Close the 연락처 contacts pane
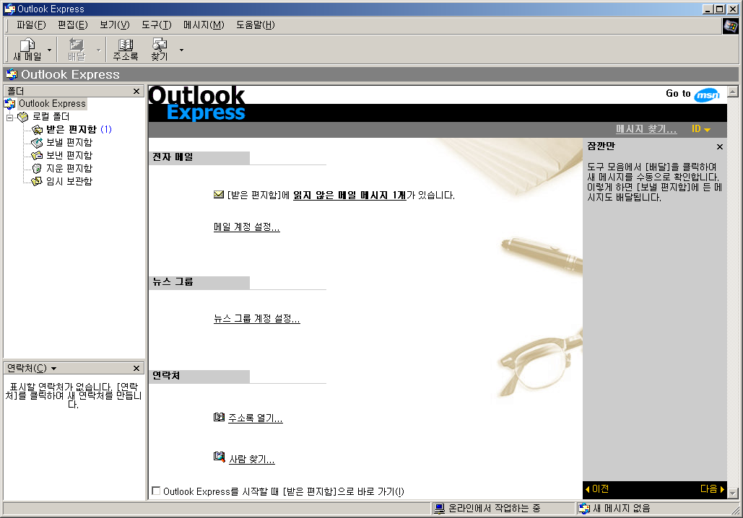The width and height of the screenshot is (743, 518). point(136,369)
